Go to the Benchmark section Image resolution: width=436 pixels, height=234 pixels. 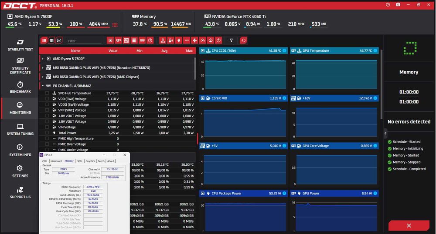click(20, 87)
